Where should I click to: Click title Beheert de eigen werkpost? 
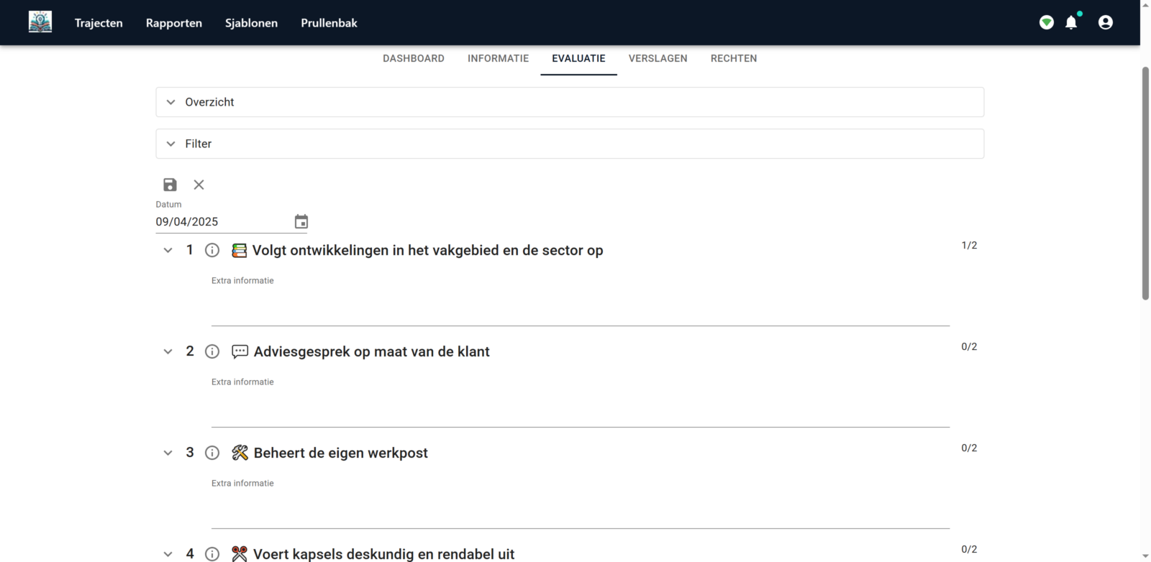point(341,453)
